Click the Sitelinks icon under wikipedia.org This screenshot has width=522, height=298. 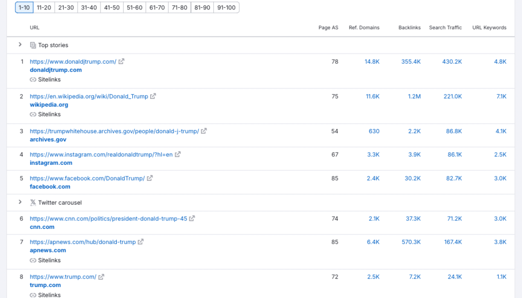coord(33,114)
